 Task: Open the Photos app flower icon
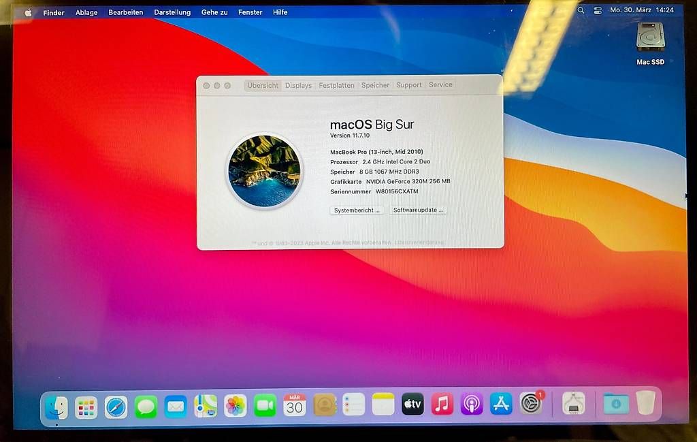[x=235, y=405]
